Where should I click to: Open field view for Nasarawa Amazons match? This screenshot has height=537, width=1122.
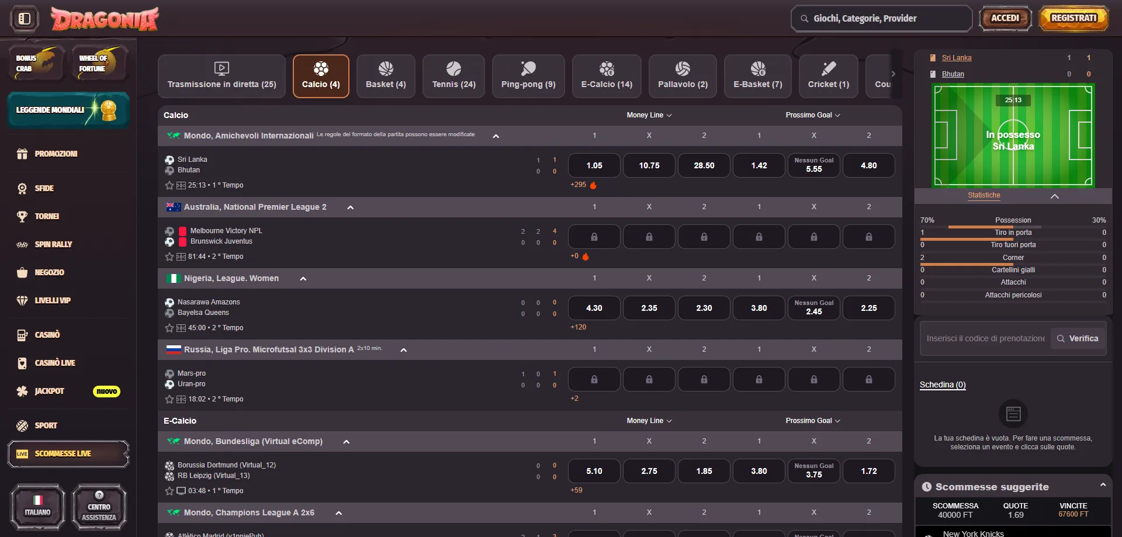click(x=181, y=328)
